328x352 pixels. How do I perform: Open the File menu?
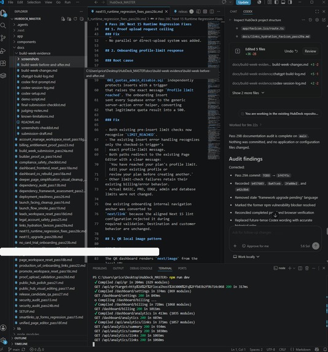click(10, 2)
